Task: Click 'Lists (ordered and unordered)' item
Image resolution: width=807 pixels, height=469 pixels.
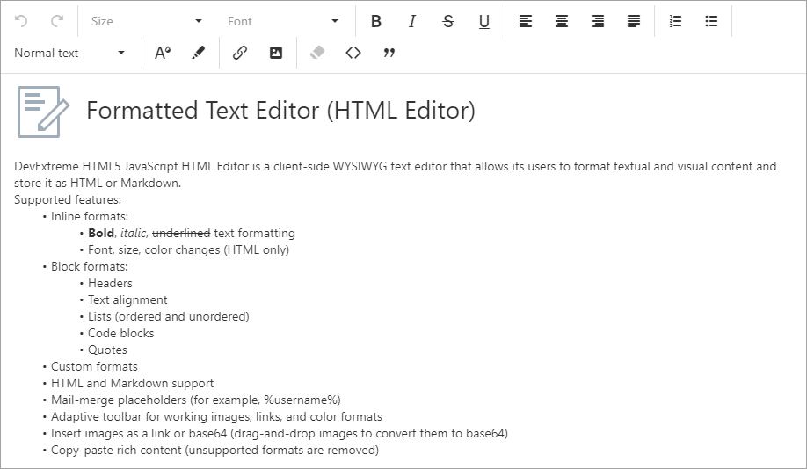Action: 168,317
